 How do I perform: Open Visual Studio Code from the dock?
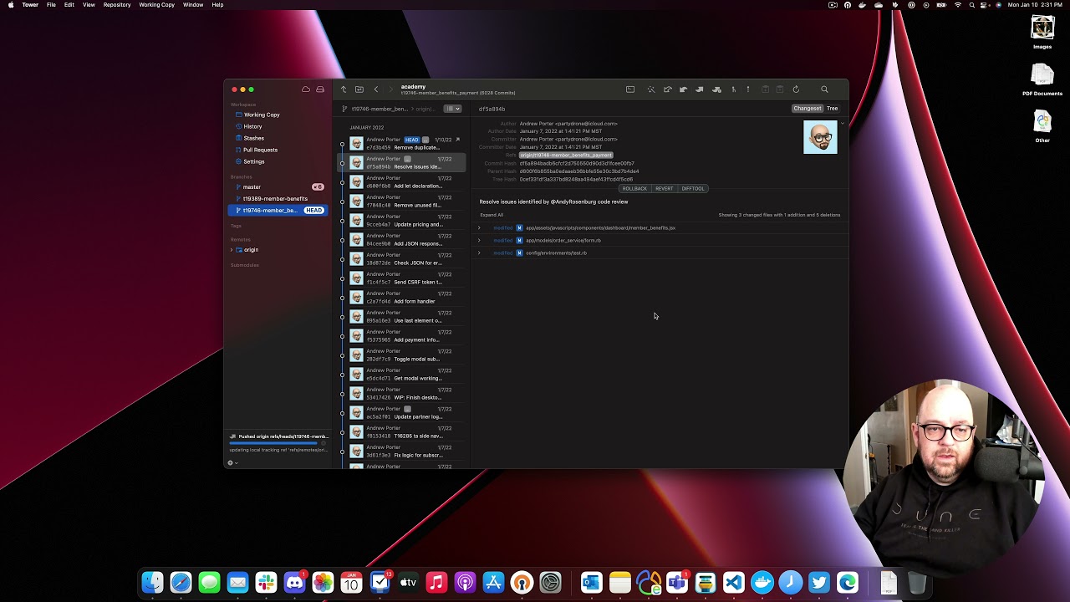[734, 583]
